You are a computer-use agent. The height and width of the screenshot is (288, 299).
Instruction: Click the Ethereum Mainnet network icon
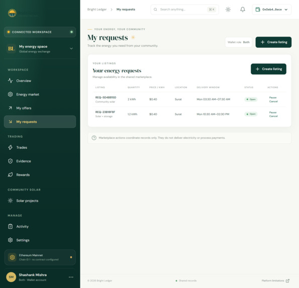pos(12,257)
